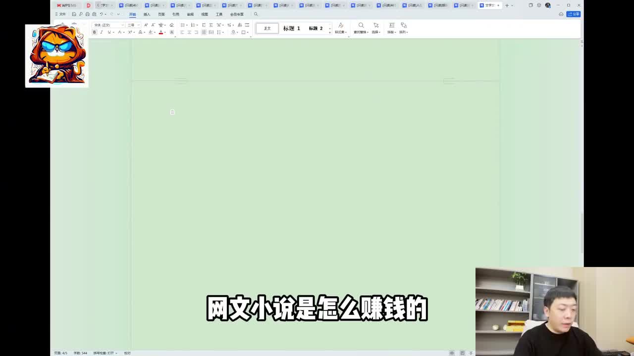
Task: Open 查找替换 find and replace
Action: [361, 28]
